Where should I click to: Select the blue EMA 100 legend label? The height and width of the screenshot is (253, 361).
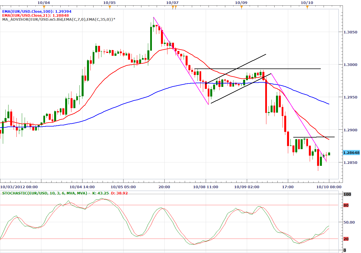(37, 12)
